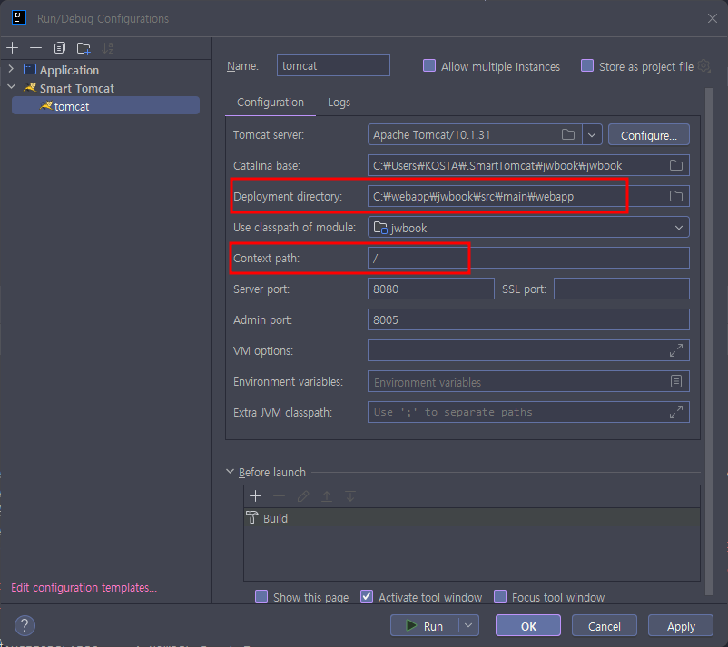Image resolution: width=728 pixels, height=647 pixels.
Task: Click the IntelliJ IDEA logo icon
Action: pos(19,18)
